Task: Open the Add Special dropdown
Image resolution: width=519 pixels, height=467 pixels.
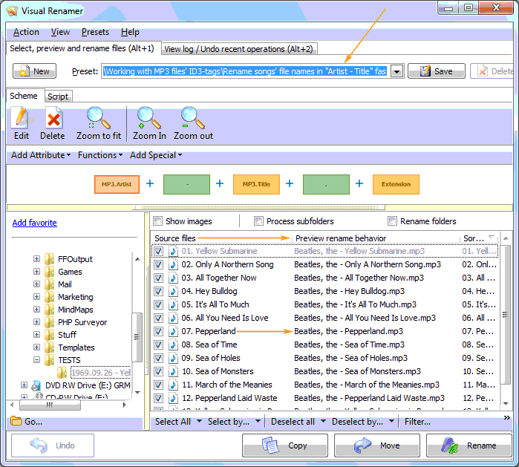Action: [156, 155]
